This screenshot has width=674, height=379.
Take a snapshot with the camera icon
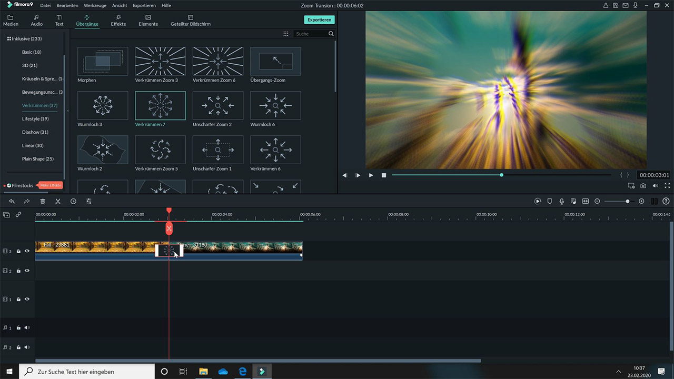643,186
